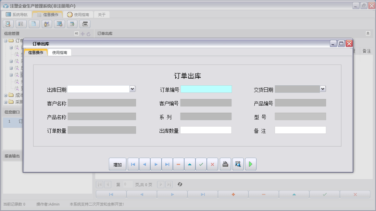
Task: Open print preview in the 订单出库 dialog
Action: click(238, 164)
